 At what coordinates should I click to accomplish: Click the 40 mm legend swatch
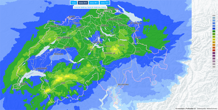click(214, 37)
